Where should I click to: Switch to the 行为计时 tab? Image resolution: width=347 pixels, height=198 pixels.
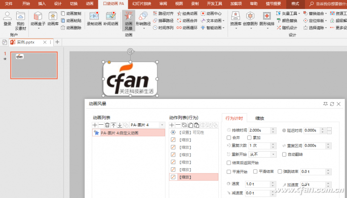234,118
